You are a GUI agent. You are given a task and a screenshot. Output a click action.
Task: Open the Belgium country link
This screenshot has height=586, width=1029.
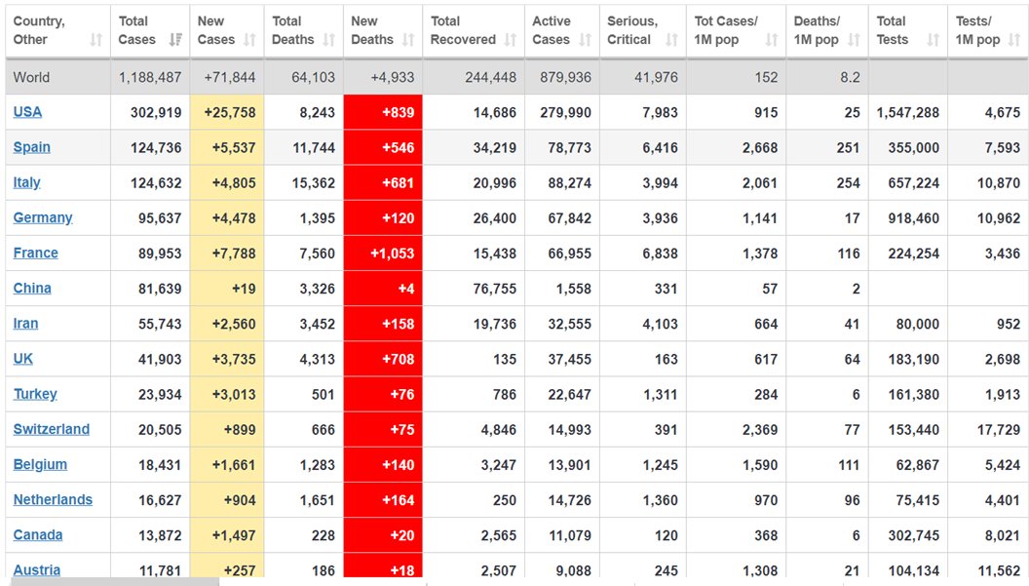40,464
